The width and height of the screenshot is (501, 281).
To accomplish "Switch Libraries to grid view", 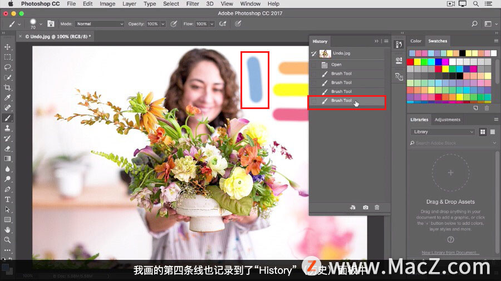I will (x=483, y=132).
